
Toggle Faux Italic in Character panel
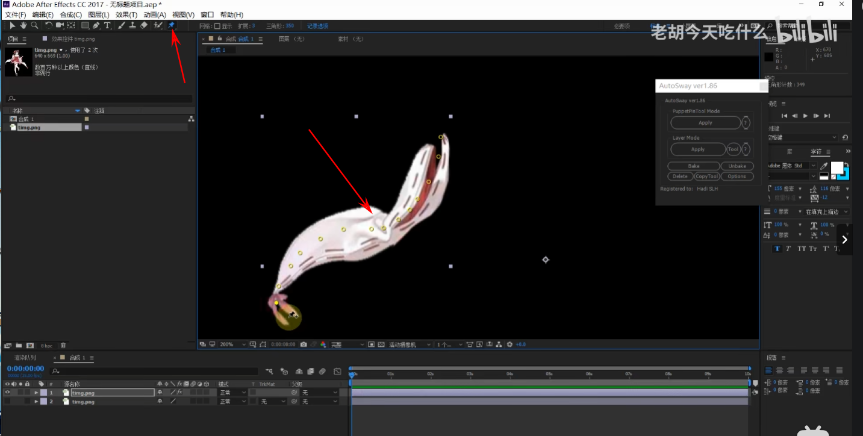[x=788, y=248]
